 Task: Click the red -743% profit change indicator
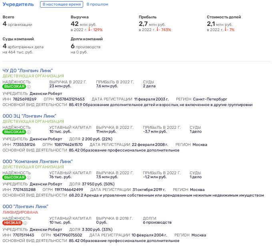(x=164, y=30)
